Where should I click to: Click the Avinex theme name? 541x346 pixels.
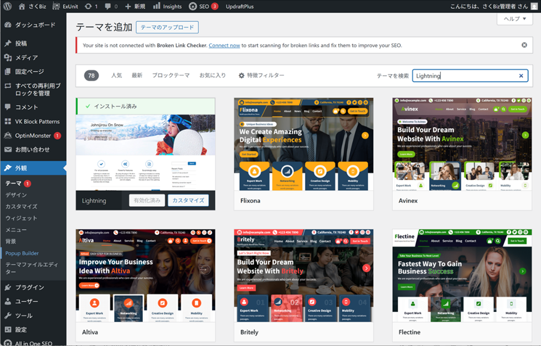coord(408,201)
